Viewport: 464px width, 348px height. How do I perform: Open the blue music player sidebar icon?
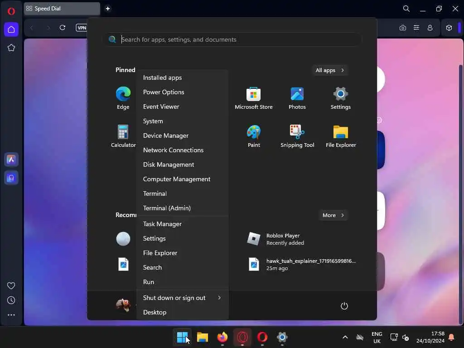[11, 178]
